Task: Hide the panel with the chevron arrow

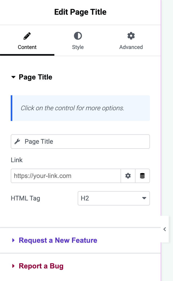Action: click(x=165, y=229)
